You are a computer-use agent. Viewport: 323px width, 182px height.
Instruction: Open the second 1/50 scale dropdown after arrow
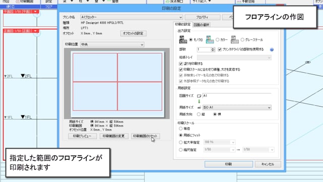coord(258,150)
